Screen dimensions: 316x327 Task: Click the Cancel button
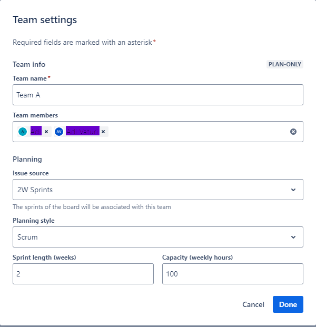pos(253,304)
